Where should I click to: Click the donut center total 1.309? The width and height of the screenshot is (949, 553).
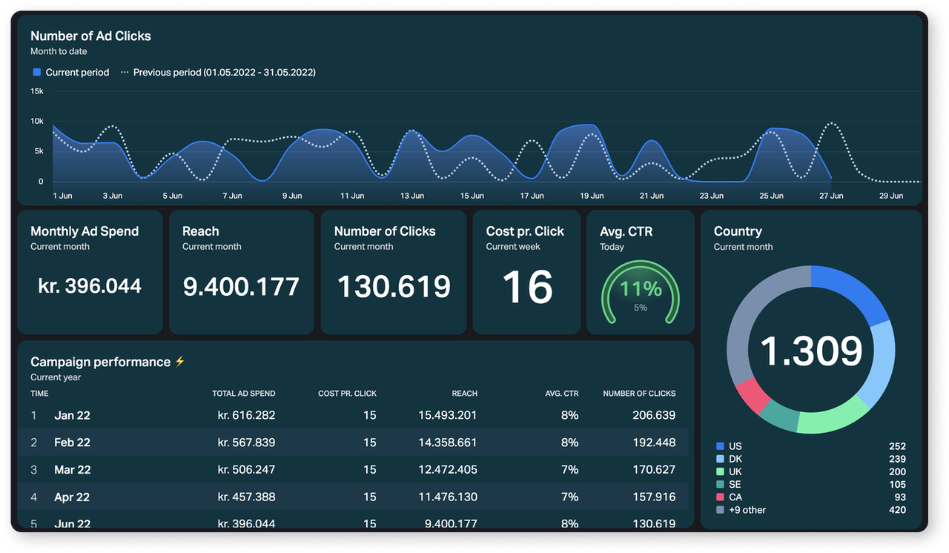click(x=812, y=353)
